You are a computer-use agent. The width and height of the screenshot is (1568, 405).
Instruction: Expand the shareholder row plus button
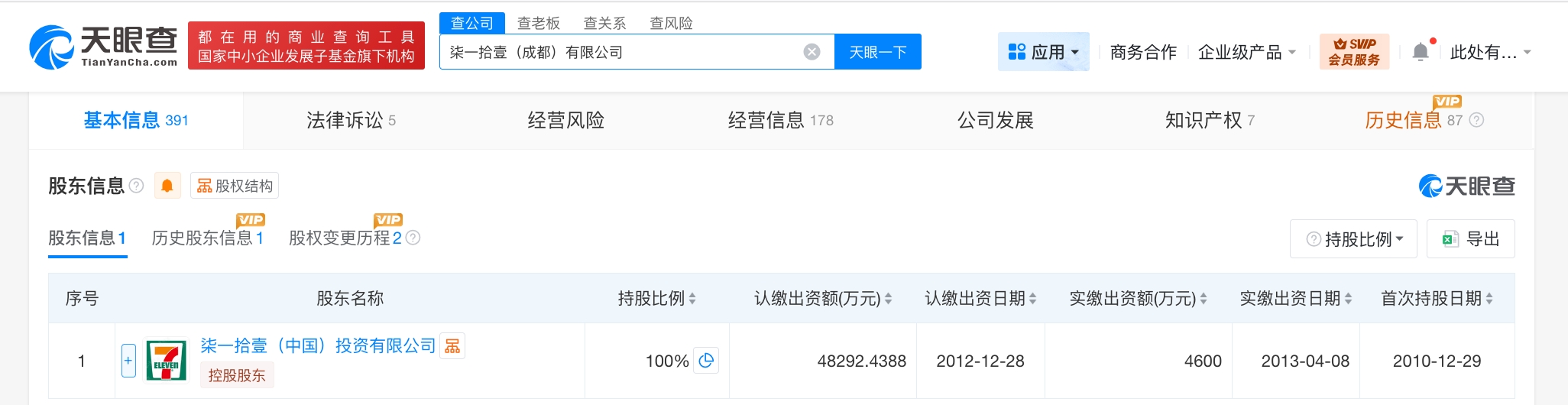click(x=128, y=361)
